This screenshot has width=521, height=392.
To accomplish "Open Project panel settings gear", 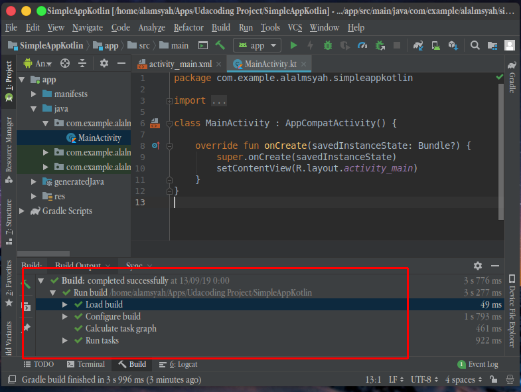I will coord(104,63).
